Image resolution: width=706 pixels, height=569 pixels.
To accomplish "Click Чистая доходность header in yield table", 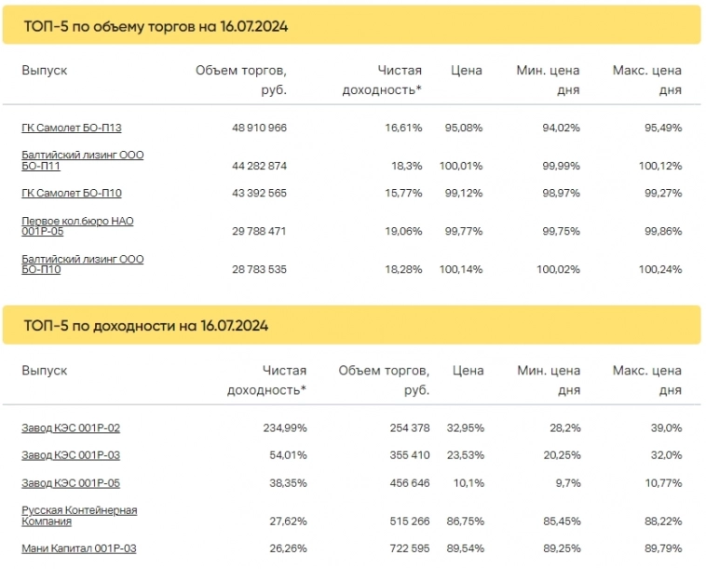I will click(267, 380).
